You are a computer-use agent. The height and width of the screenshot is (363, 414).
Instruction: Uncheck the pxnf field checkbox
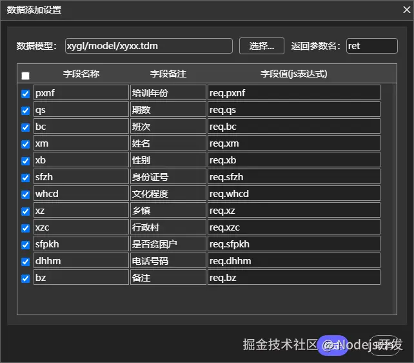click(x=25, y=94)
